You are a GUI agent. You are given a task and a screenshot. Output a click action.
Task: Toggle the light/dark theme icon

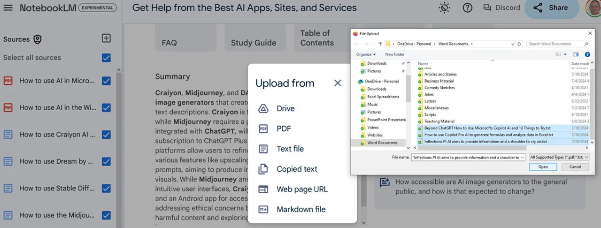[x=444, y=8]
